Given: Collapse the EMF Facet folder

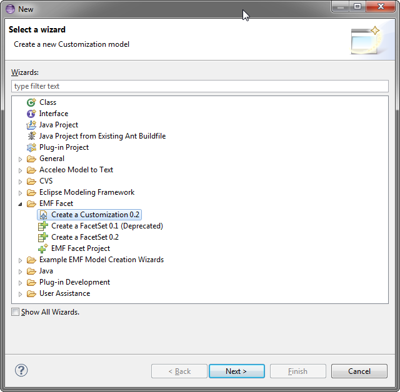Looking at the screenshot, I should point(21,204).
